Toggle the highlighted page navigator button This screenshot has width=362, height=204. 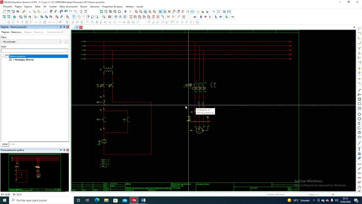coord(74,17)
